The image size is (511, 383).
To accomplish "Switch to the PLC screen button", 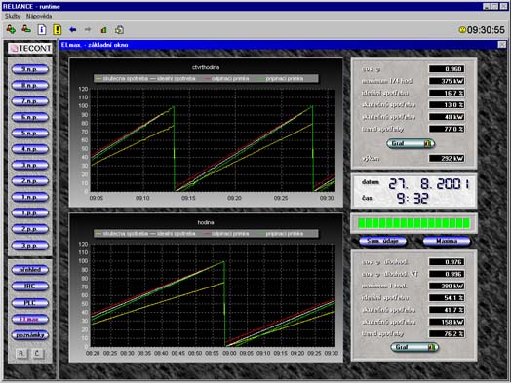I will click(30, 303).
